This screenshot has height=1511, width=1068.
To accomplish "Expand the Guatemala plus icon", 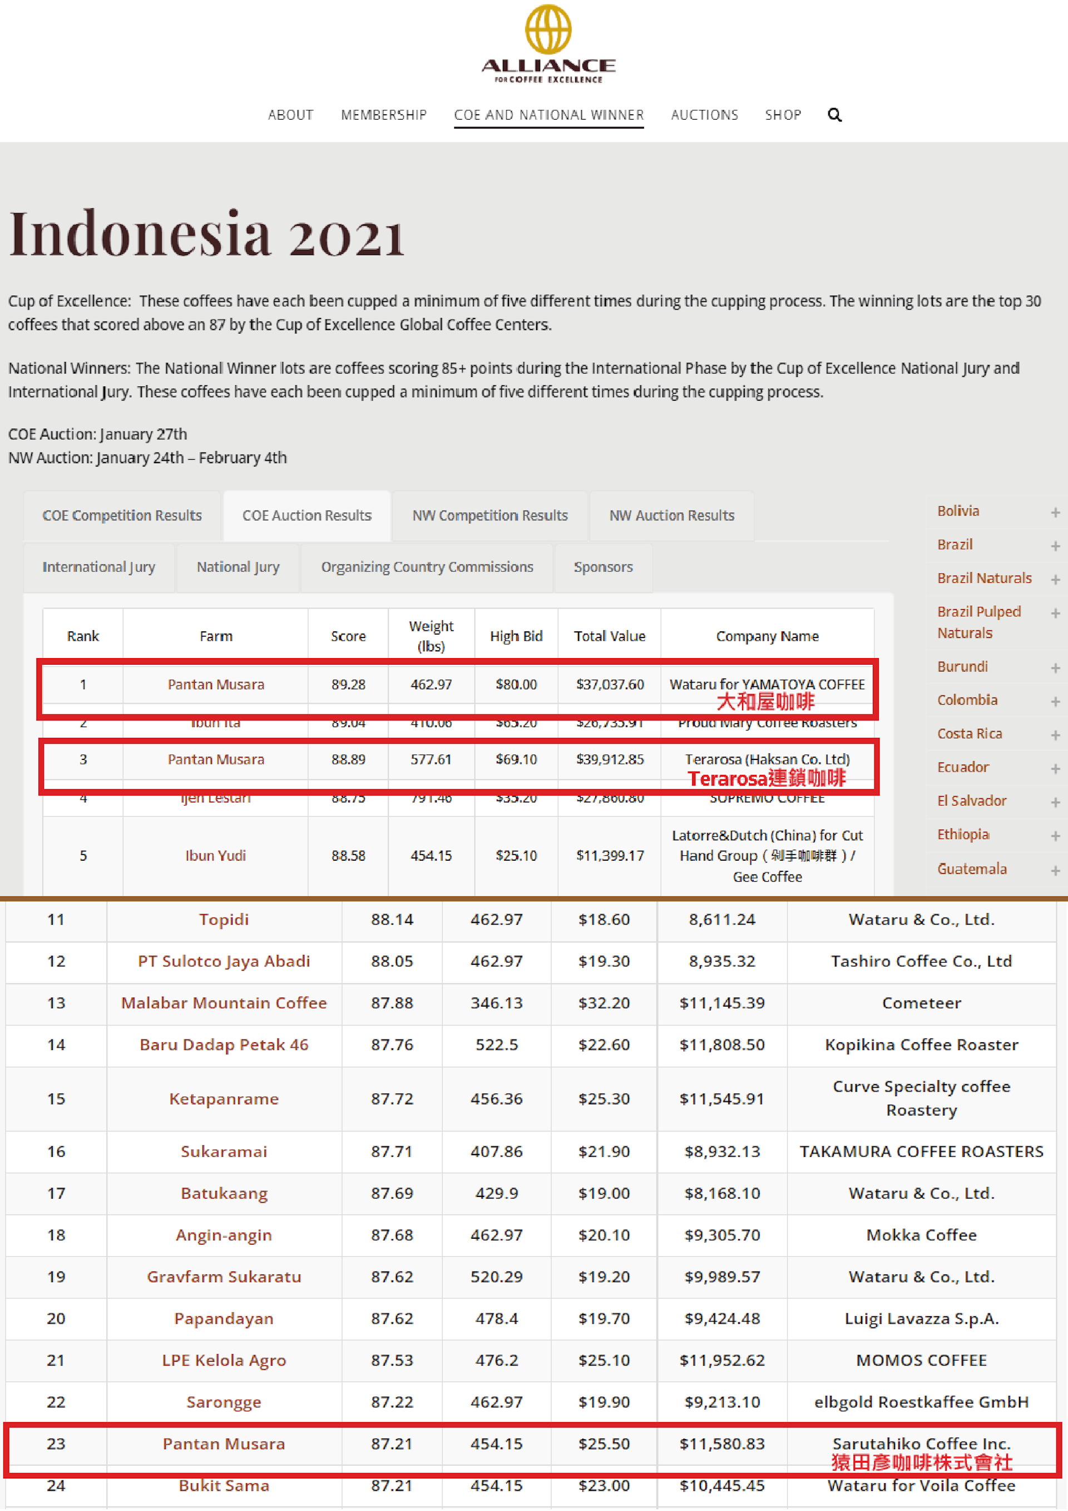I will tap(1055, 870).
